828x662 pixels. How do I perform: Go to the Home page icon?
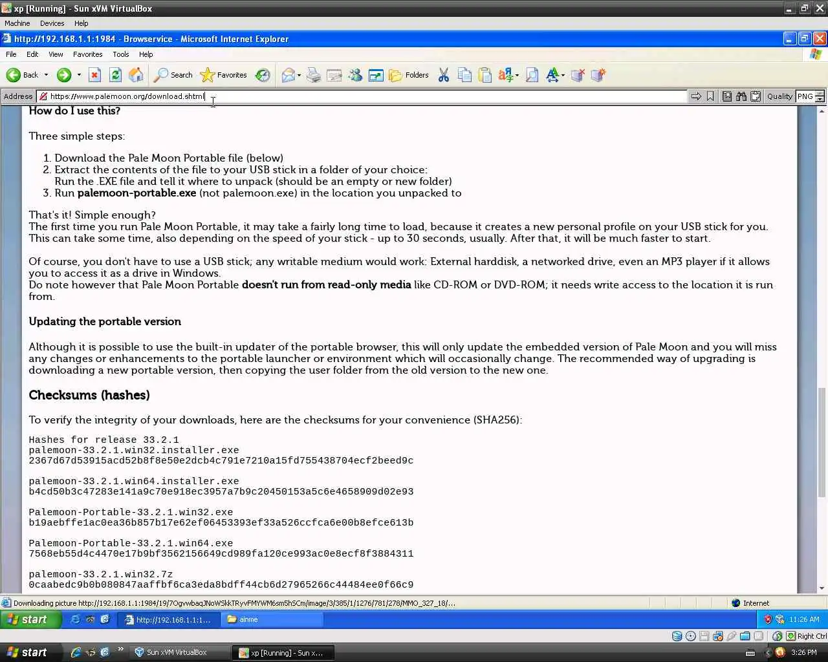point(136,75)
